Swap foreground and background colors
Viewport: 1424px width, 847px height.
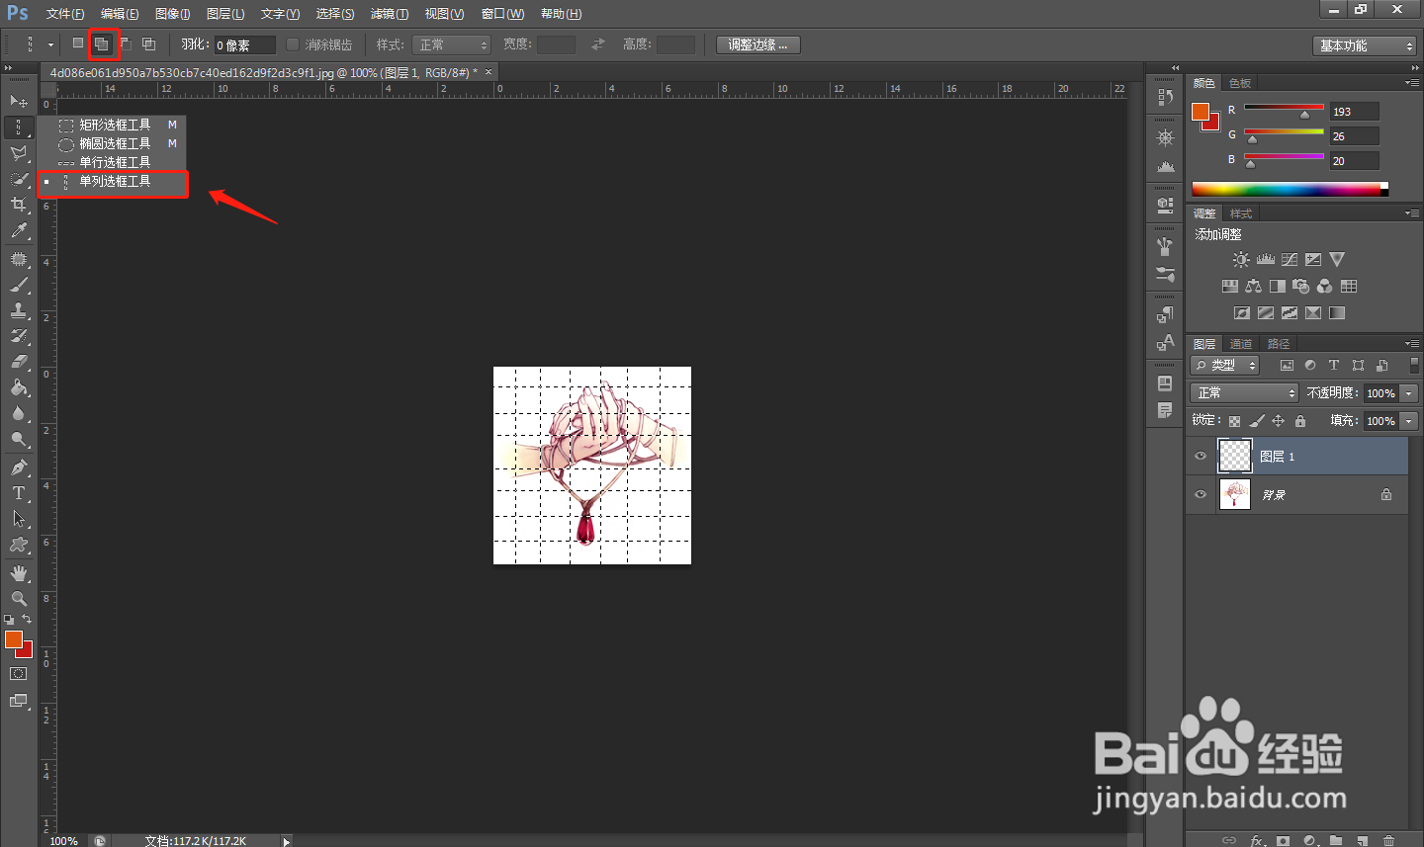click(x=27, y=619)
